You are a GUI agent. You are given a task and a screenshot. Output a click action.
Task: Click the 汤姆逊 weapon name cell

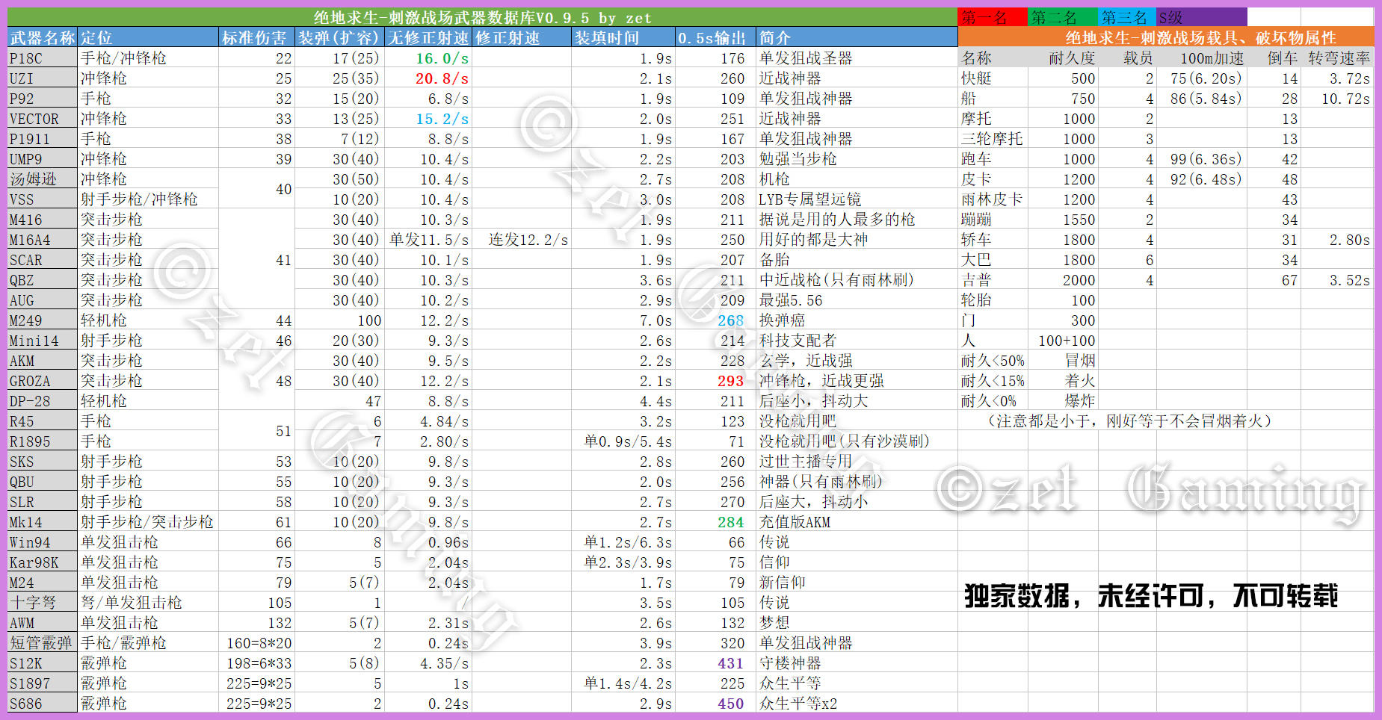click(43, 179)
